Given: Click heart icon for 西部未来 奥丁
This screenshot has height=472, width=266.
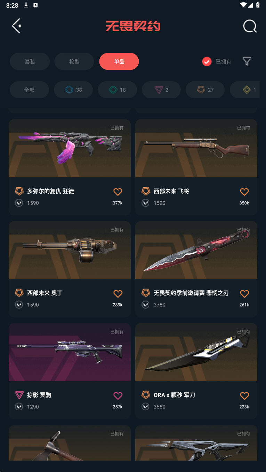Looking at the screenshot, I should pyautogui.click(x=118, y=294).
